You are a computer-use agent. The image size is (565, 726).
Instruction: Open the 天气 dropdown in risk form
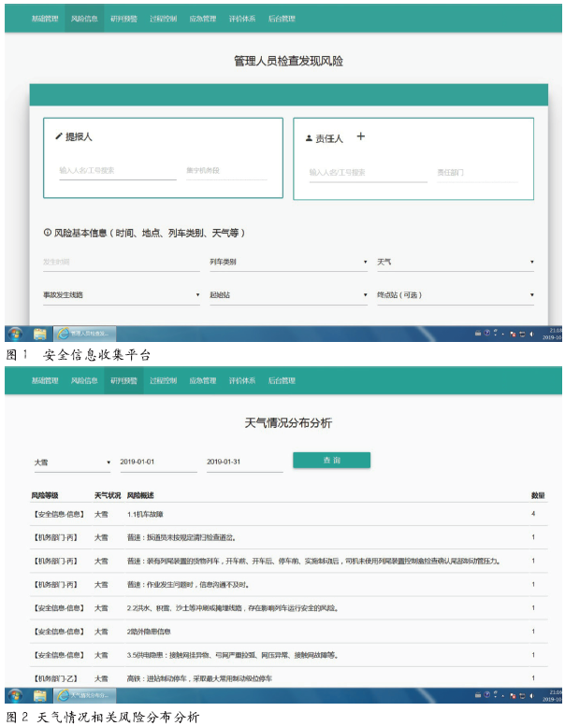[x=455, y=262]
